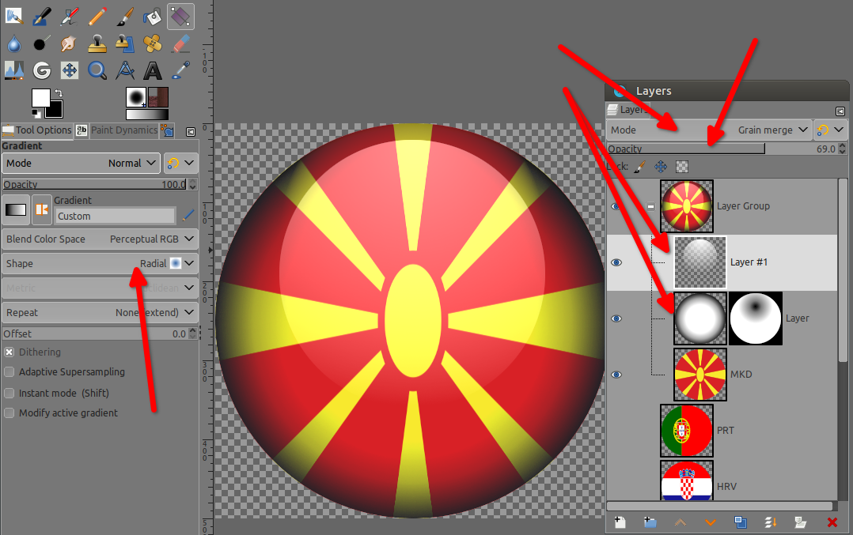Adjust the layer Opacity slider at 69.0
The image size is (853, 535).
722,149
